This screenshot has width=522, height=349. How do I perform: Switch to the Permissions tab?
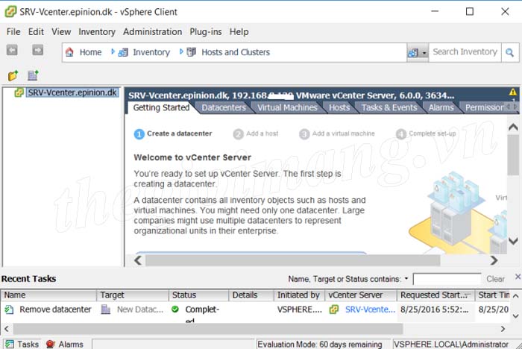tap(485, 107)
